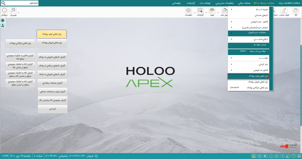This screenshot has width=302, height=159.
Task: Click the yellow پنل شغلي توليد پوشاک button
Action: pos(52,34)
